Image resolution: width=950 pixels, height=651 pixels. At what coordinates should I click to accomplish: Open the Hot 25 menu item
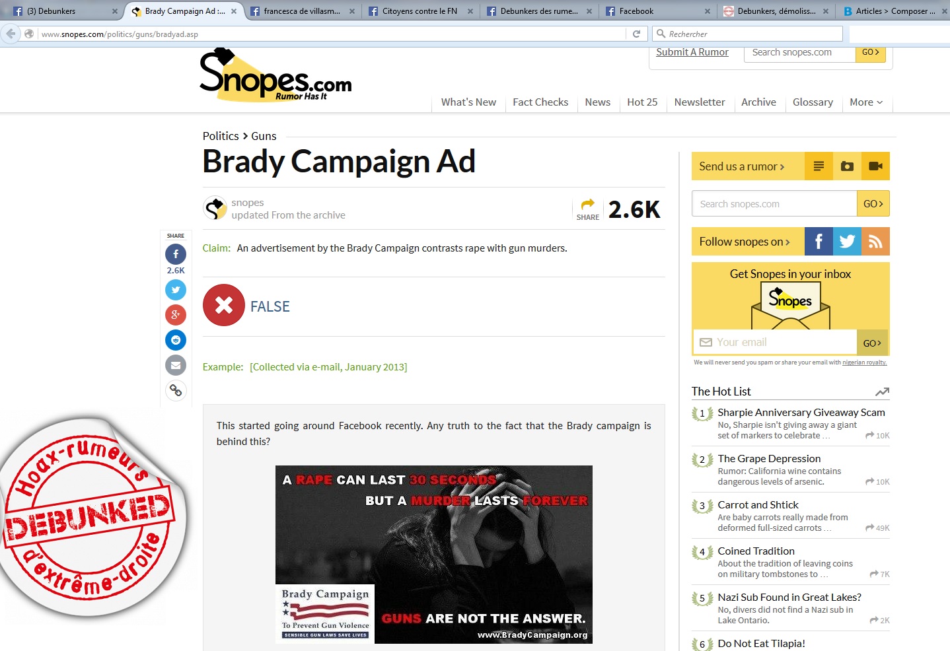[642, 102]
